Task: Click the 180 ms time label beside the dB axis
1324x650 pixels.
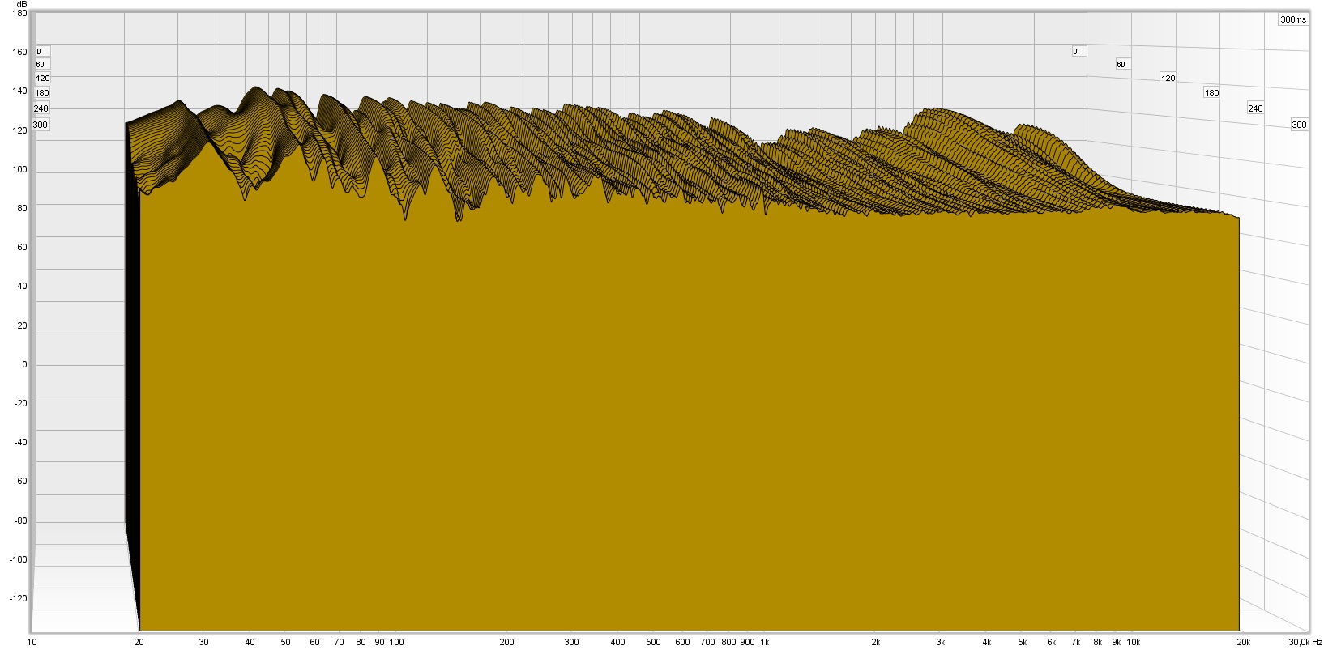Action: 42,93
